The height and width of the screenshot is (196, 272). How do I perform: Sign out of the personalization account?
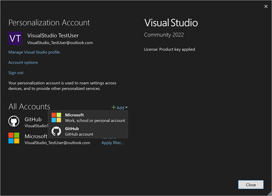click(16, 73)
